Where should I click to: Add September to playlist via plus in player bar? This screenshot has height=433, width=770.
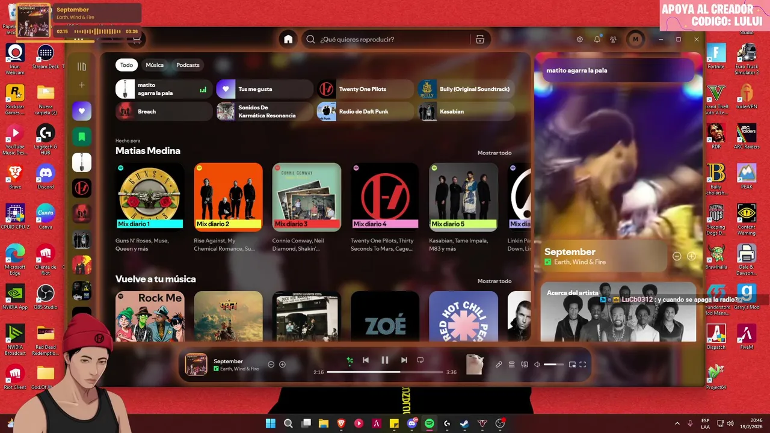(282, 364)
